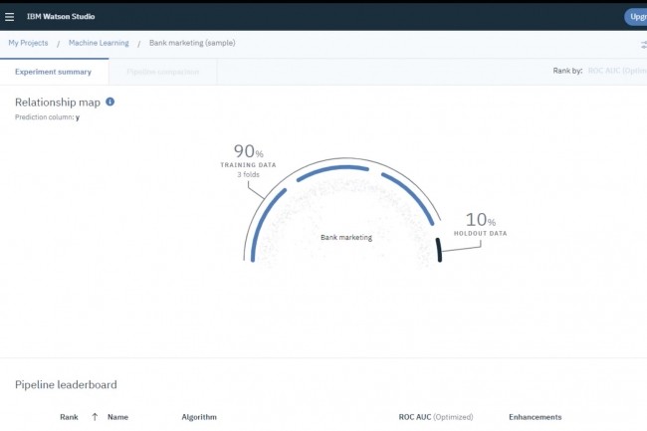This screenshot has height=431, width=647.
Task: Sort by Rank using the up arrow
Action: point(95,417)
